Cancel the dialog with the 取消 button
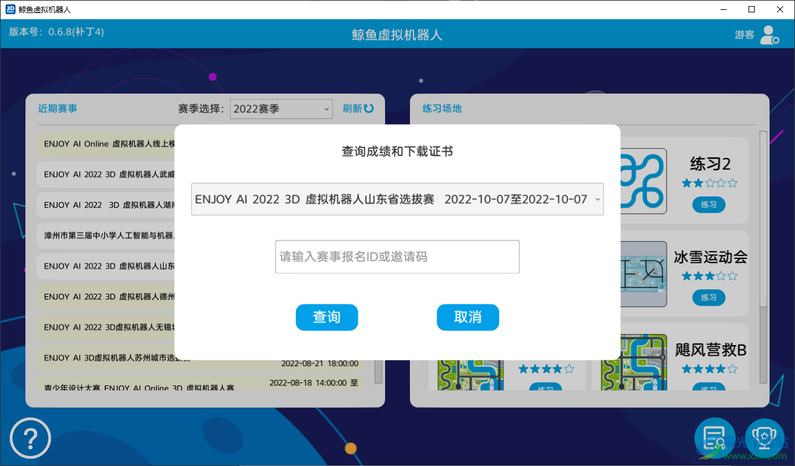Viewport: 795px width, 466px height. (468, 317)
